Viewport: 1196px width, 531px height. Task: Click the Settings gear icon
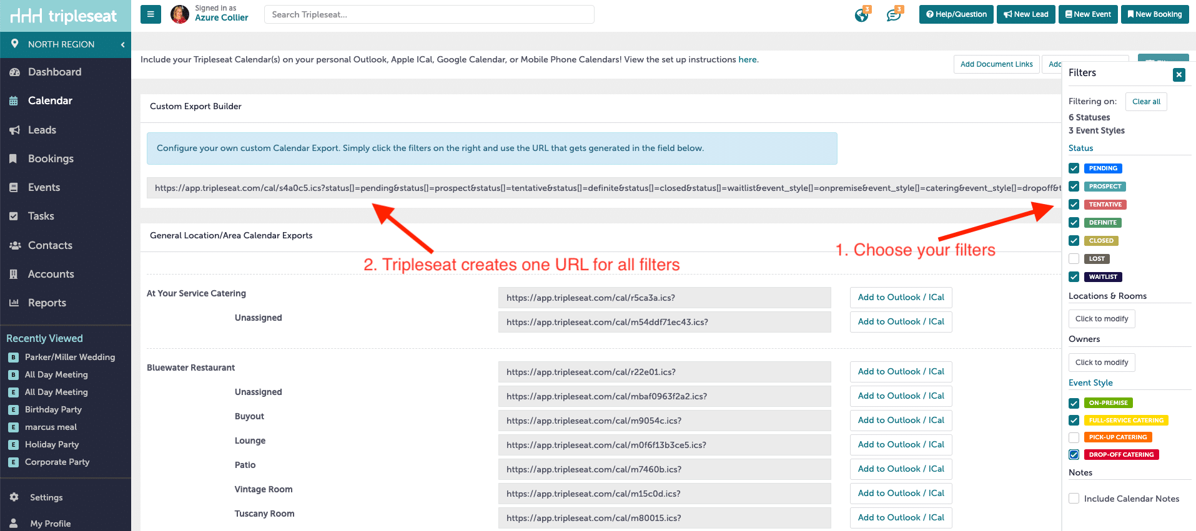pyautogui.click(x=14, y=497)
